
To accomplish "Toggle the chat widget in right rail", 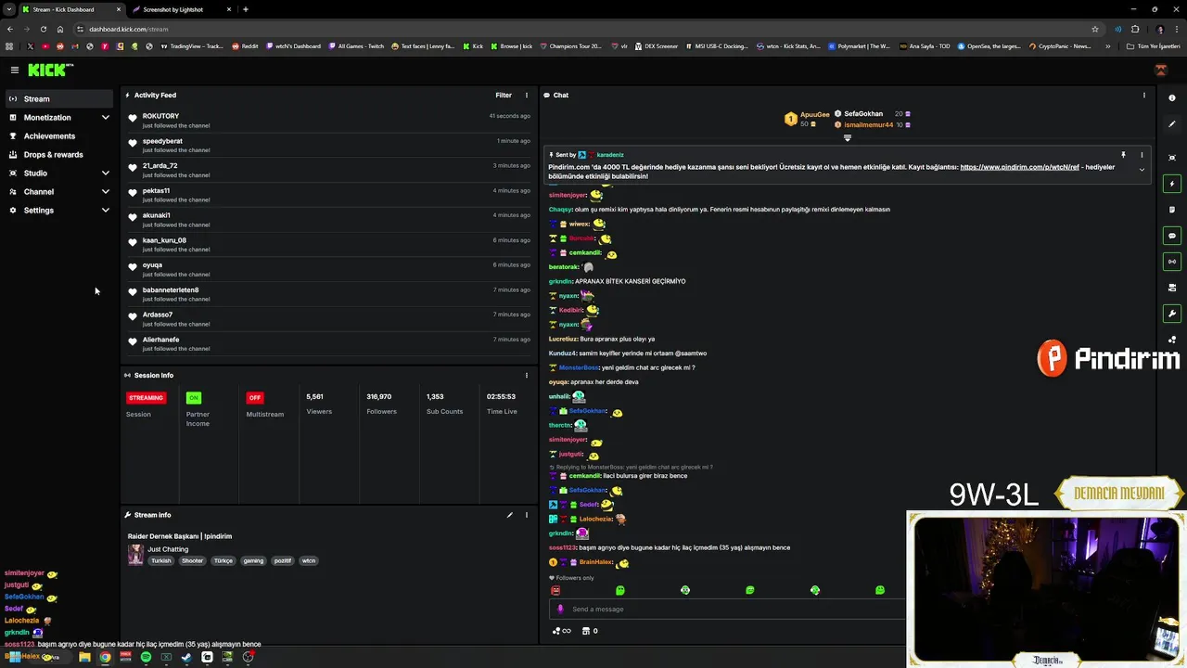I will point(1172,236).
